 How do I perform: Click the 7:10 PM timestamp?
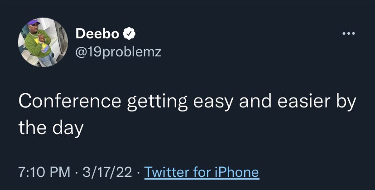44,172
